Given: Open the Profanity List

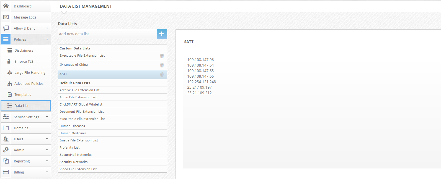Looking at the screenshot, I should [x=112, y=148].
